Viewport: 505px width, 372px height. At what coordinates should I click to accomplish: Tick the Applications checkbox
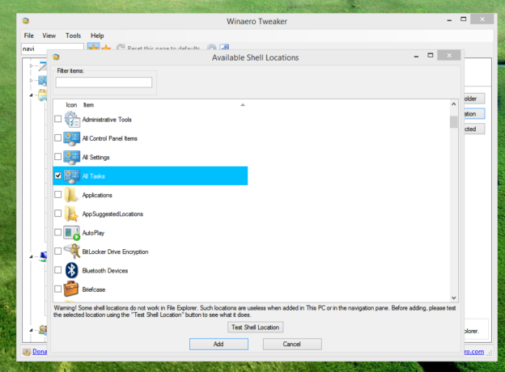58,195
